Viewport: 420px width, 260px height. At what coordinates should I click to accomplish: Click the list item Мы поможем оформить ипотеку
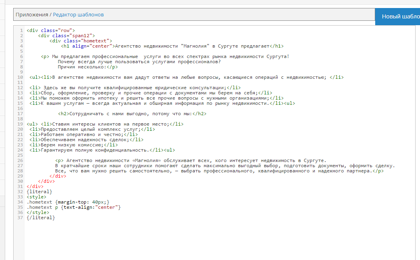(x=156, y=98)
